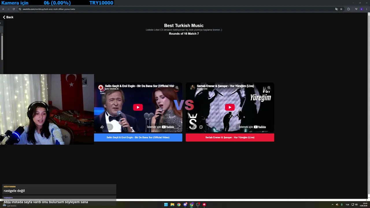Add Bir De Bana Sor to Watch Later
Viewport: 370px width, 208px height.
pyautogui.click(x=109, y=127)
